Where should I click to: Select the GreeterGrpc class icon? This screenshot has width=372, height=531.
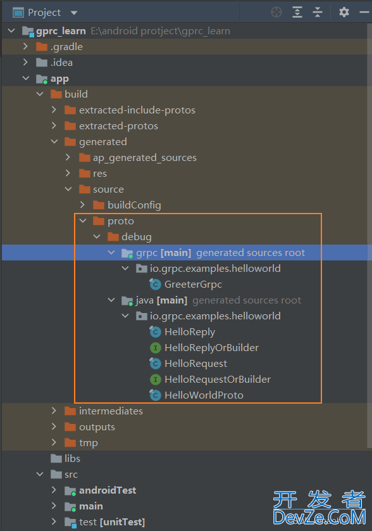155,284
